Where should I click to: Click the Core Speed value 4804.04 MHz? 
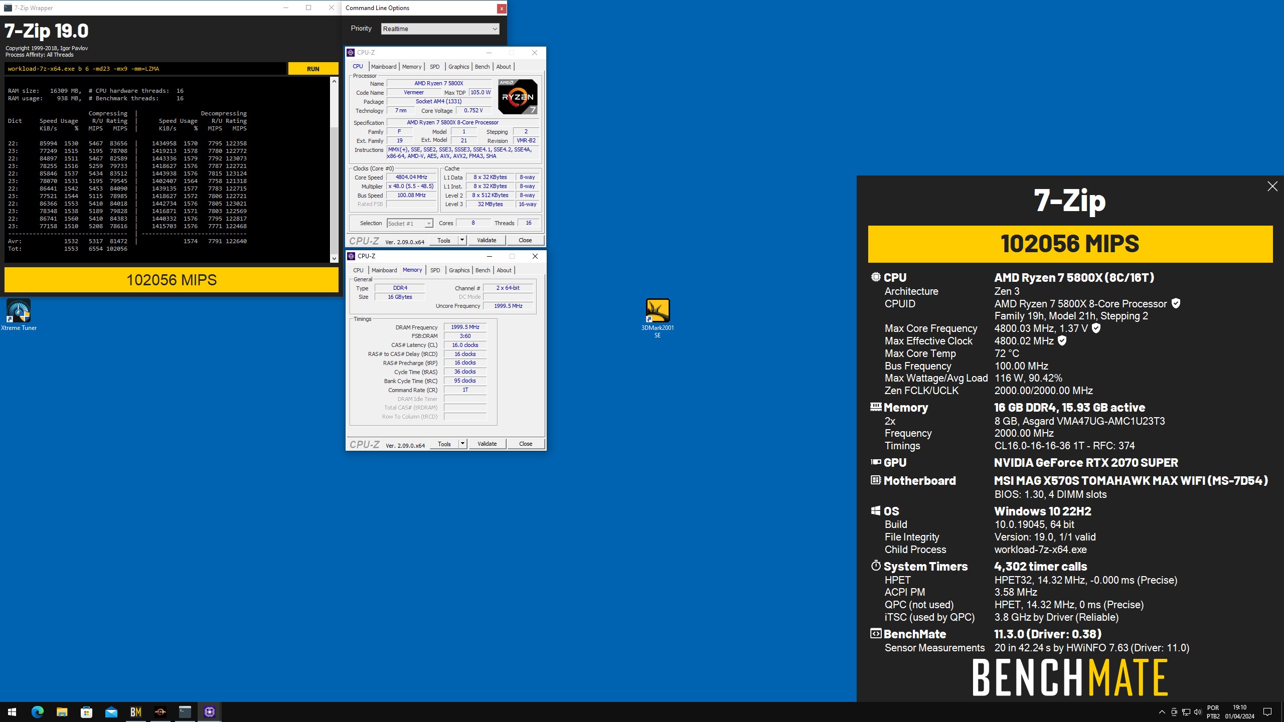tap(411, 177)
